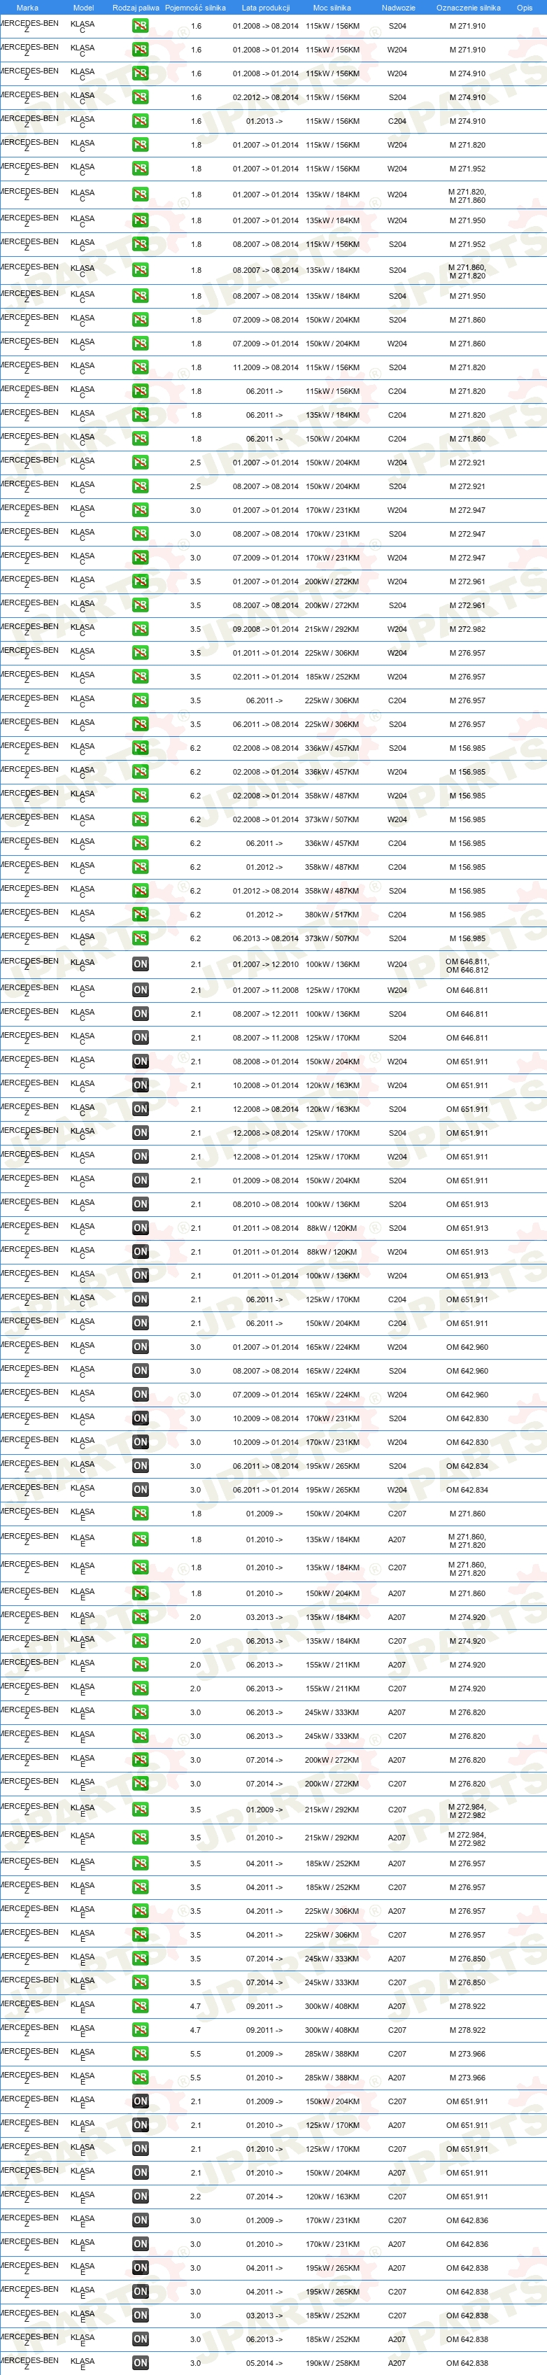Select the 01.2013 -> production date cell
This screenshot has width=547, height=2375.
(264, 122)
